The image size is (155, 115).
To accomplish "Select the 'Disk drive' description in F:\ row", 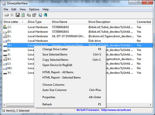I will pyautogui.click(x=95, y=41).
